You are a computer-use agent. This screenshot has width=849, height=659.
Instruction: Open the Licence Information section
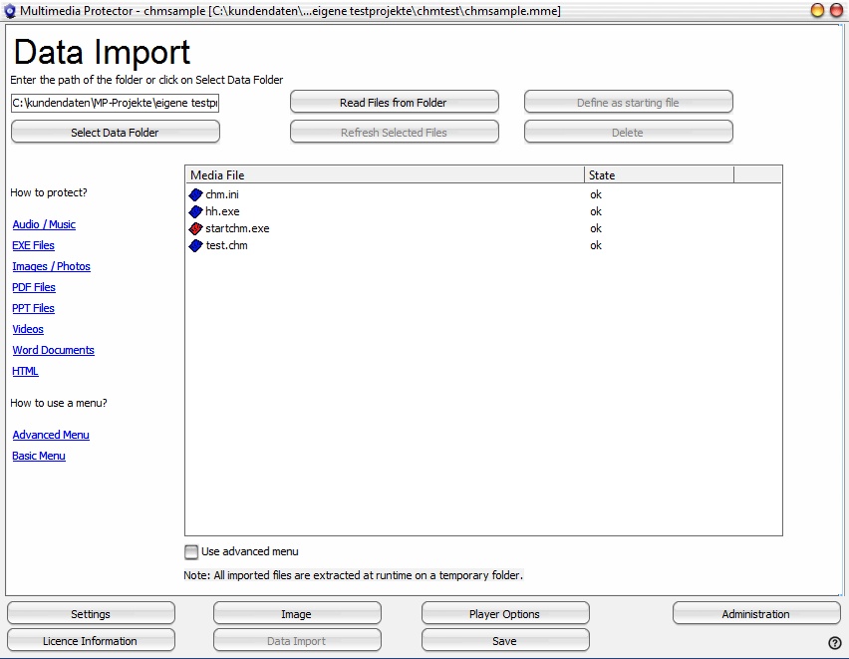[91, 641]
